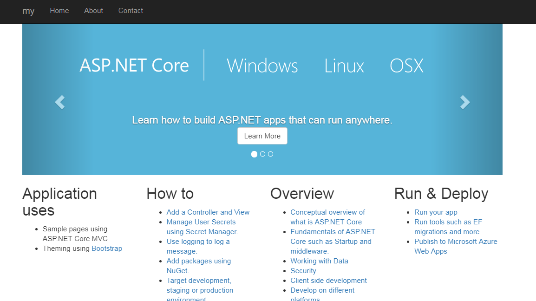Open 'Manage User Secrets using Secret Manager' link
The width and height of the screenshot is (536, 301).
click(202, 227)
